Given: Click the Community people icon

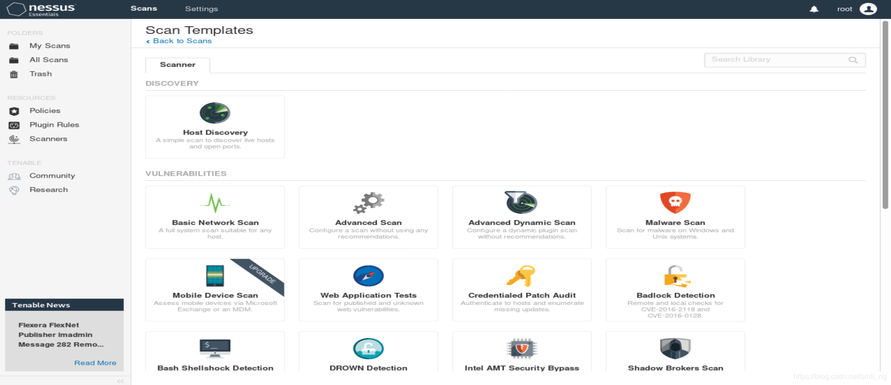Looking at the screenshot, I should pos(14,176).
